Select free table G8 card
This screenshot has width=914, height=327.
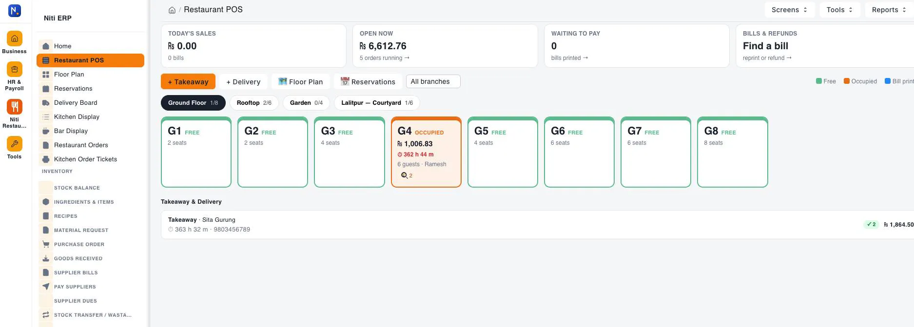[733, 152]
